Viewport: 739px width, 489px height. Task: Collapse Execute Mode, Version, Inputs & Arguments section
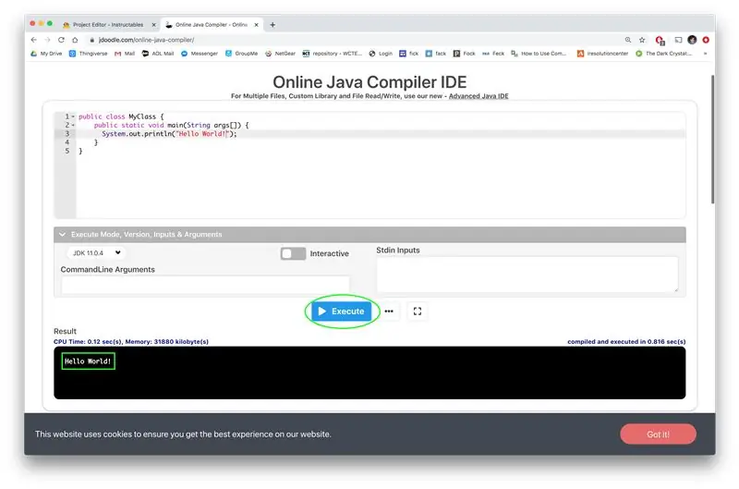pos(370,235)
